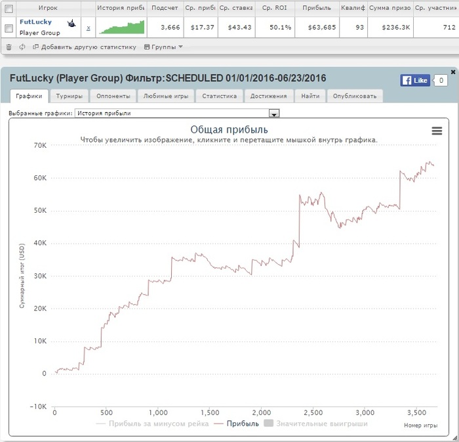Click the x link in FutLucky row

point(89,28)
